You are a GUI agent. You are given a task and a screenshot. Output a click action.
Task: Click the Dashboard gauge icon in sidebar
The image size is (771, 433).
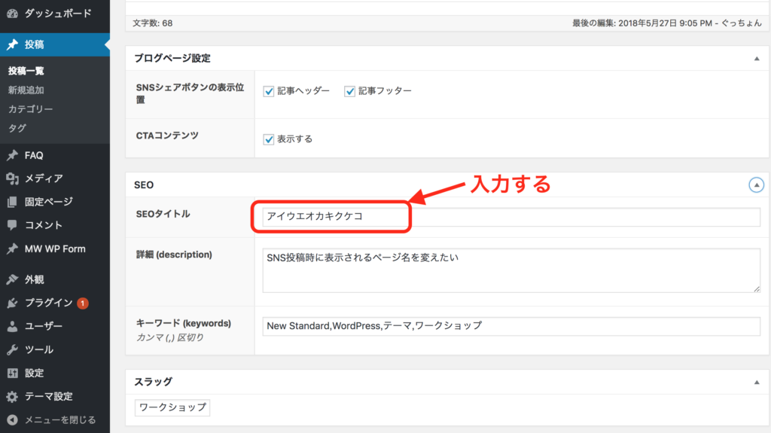(12, 13)
